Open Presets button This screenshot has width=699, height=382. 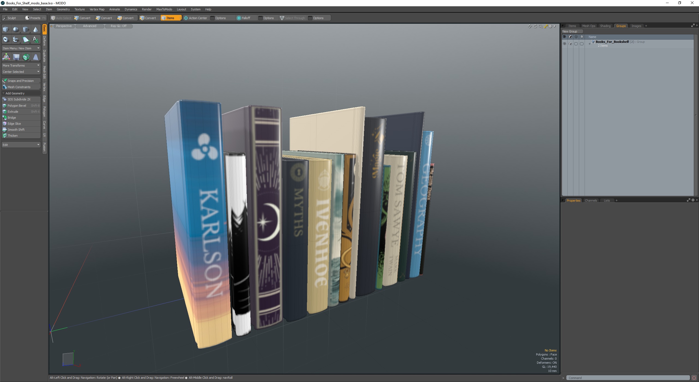[x=35, y=18]
